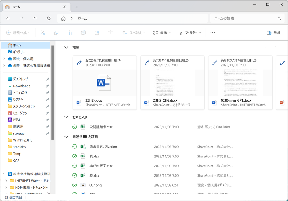Open the 23H2_CH6.docx recommended card
Image resolution: width=288 pixels, height=201 pixels.
pyautogui.click(x=173, y=83)
